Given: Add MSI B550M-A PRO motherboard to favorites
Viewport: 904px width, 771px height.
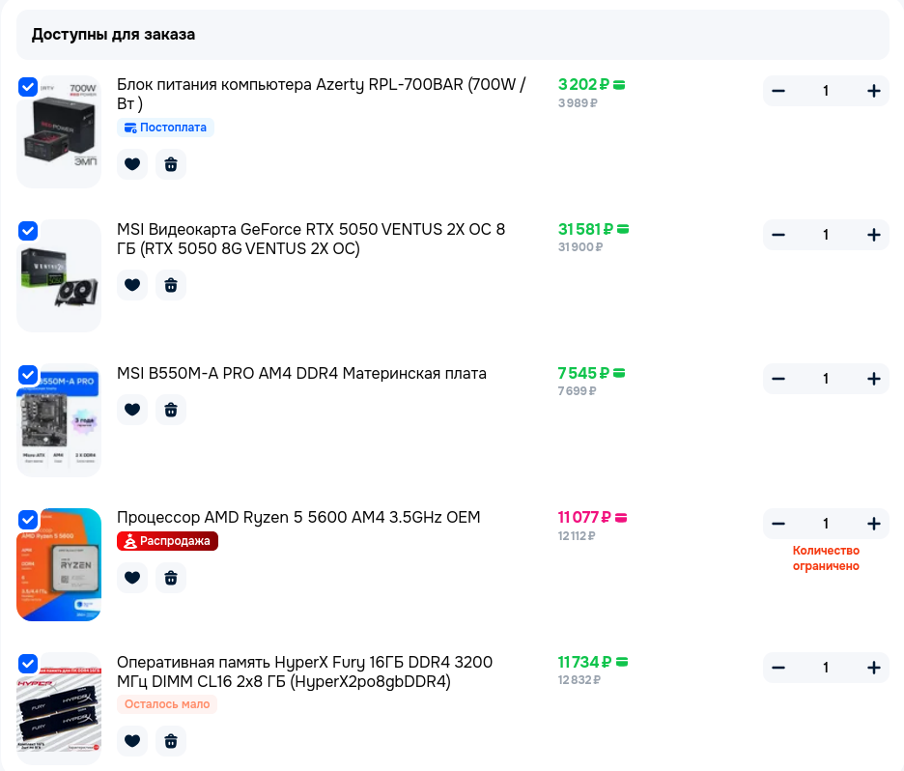Looking at the screenshot, I should click(132, 410).
